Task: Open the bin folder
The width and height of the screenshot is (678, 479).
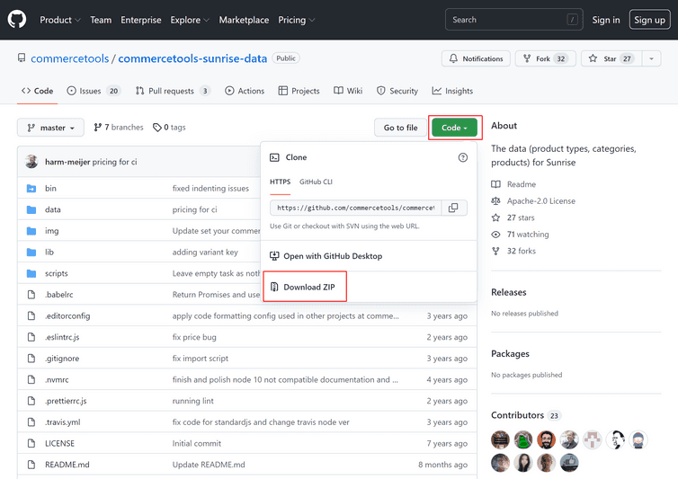Action: [x=50, y=188]
